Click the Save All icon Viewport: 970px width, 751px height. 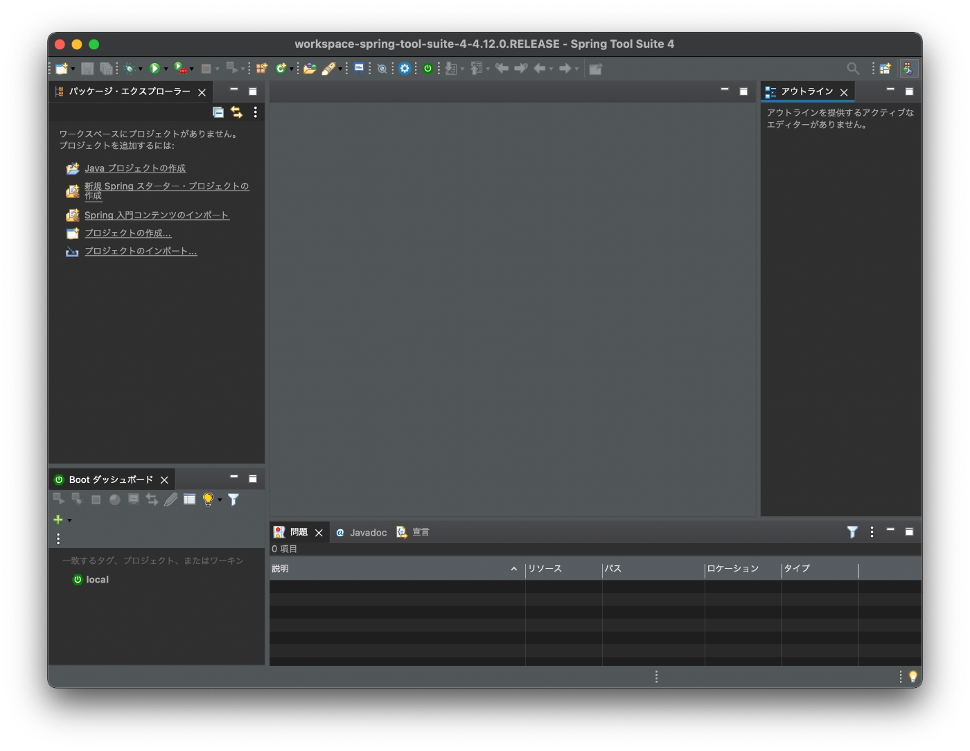[x=106, y=69]
